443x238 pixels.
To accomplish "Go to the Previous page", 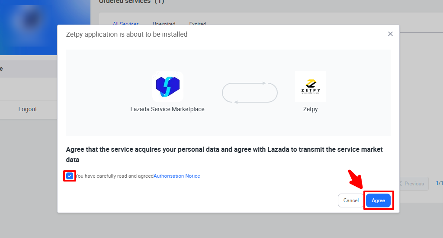I will [411, 184].
